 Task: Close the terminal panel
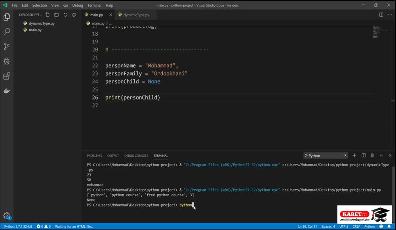[x=390, y=155]
